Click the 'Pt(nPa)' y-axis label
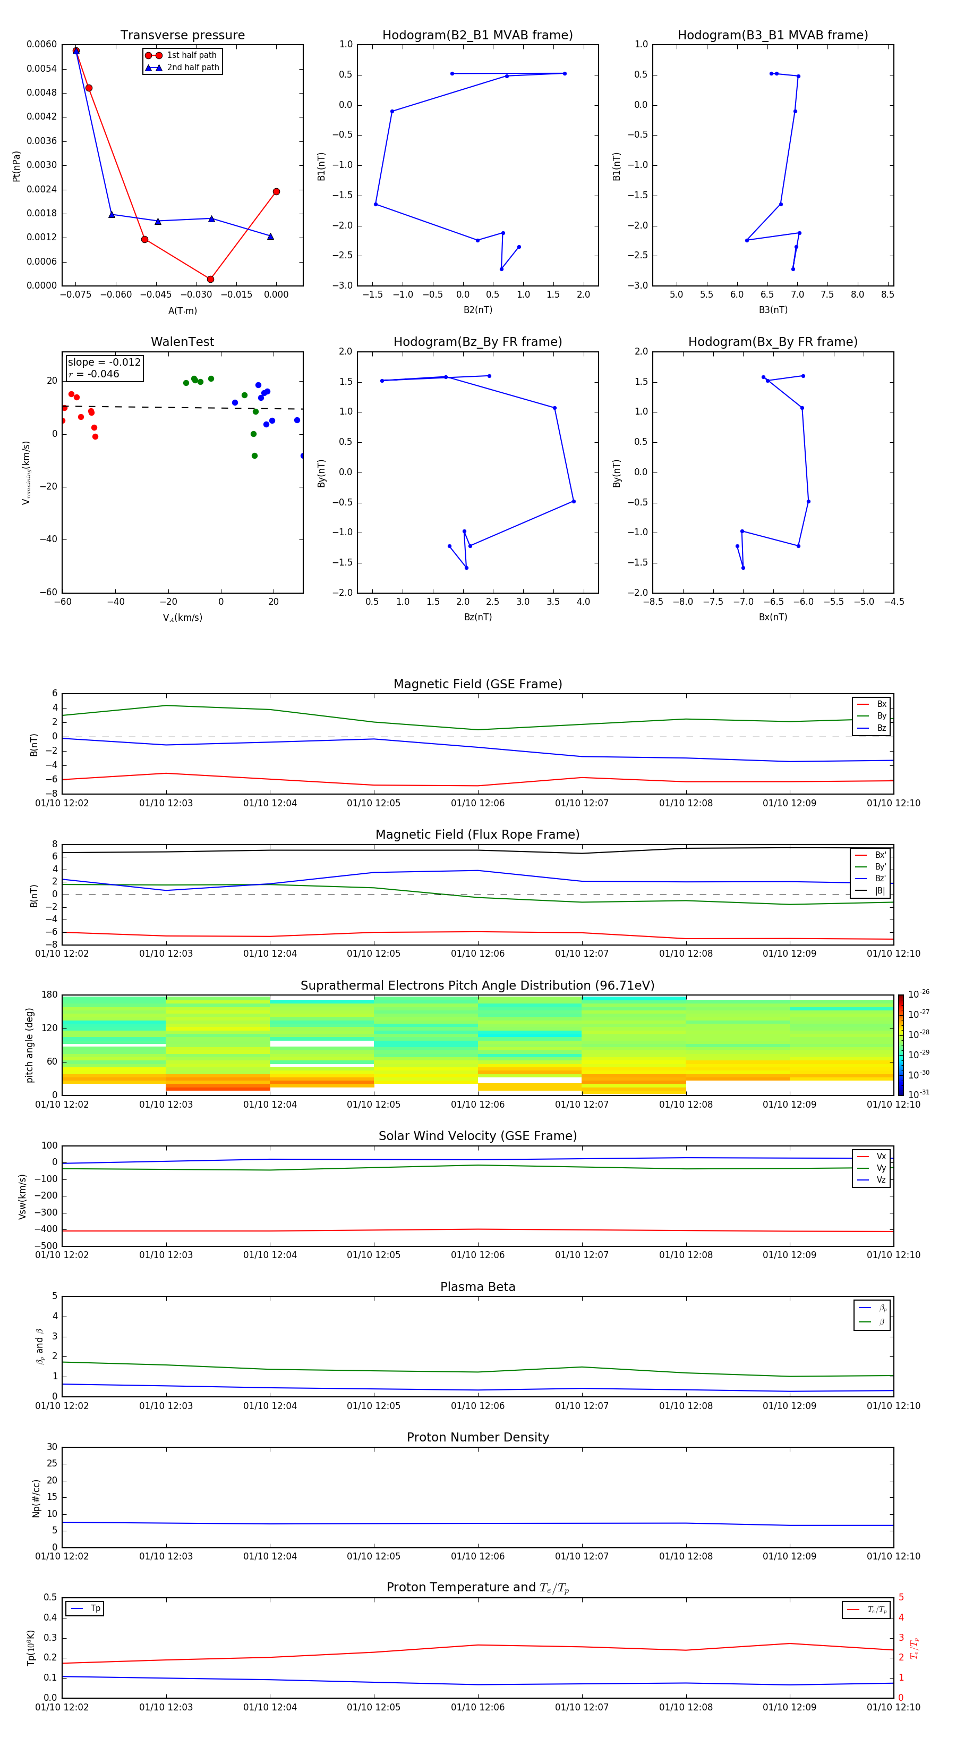Screen dimensions: 956x1754 16,166
